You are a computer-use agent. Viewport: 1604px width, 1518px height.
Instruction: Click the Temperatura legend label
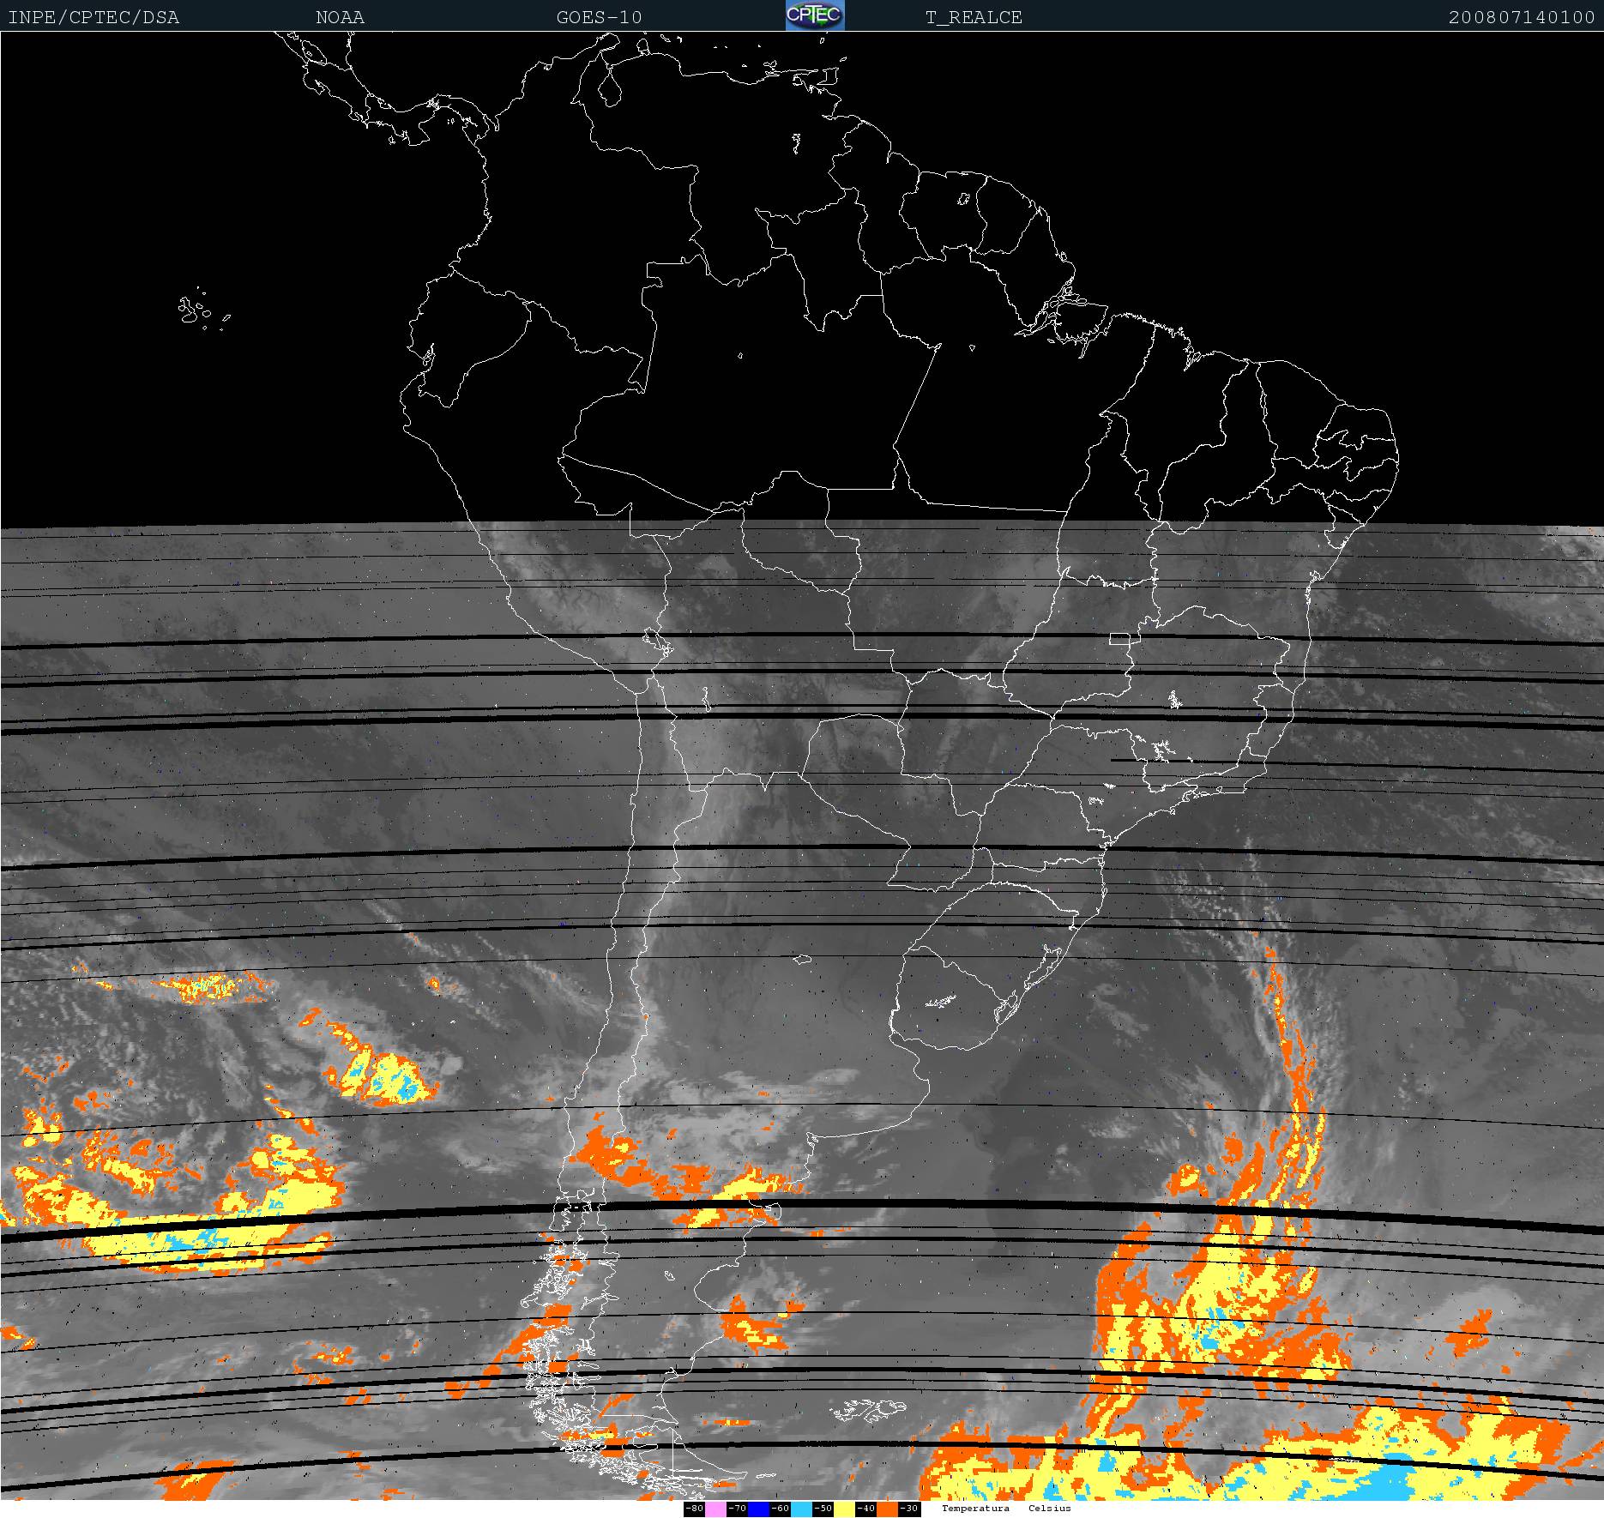[x=975, y=1509]
